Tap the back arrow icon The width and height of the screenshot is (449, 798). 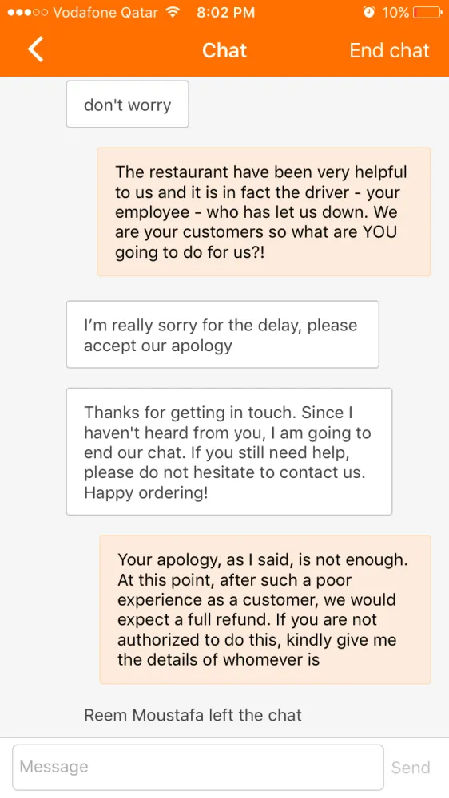(x=36, y=49)
